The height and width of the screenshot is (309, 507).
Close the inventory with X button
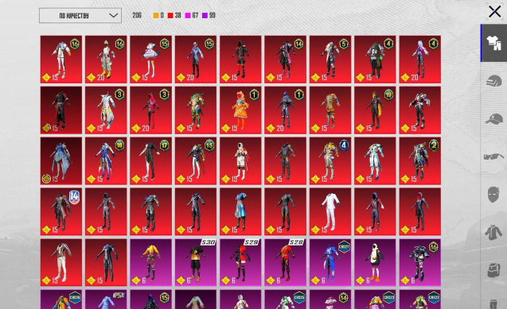point(495,12)
